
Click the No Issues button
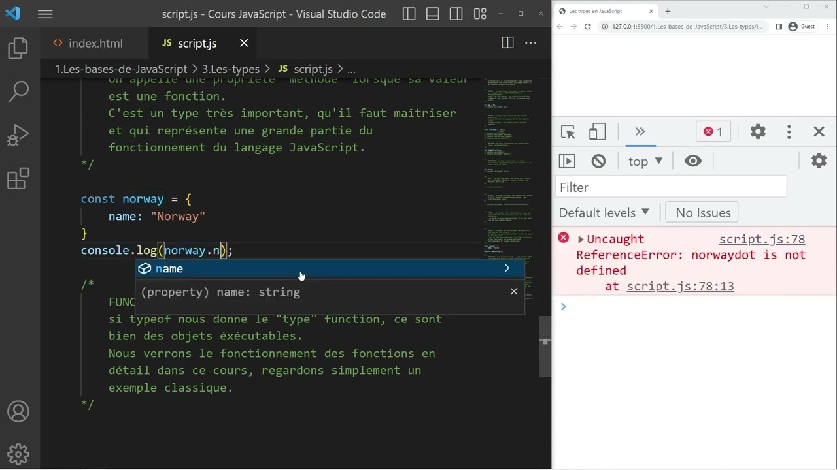[x=702, y=212]
